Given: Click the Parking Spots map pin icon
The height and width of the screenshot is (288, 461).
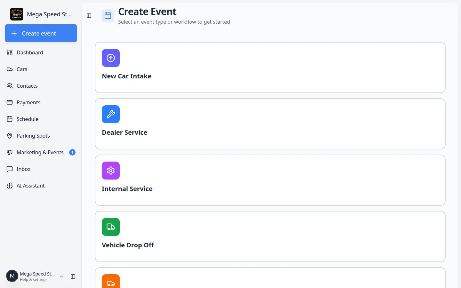Looking at the screenshot, I should point(10,136).
